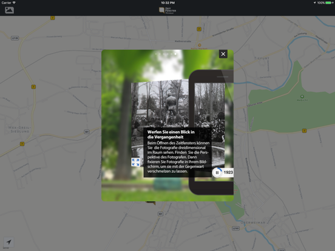Tap the Wi-Fi icon beside Carrier
Screen dimensions: 335x251
(x=14, y=2)
